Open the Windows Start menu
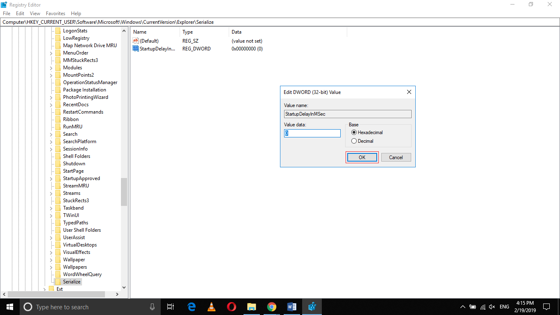Viewport: 560px width, 315px height. pyautogui.click(x=10, y=307)
